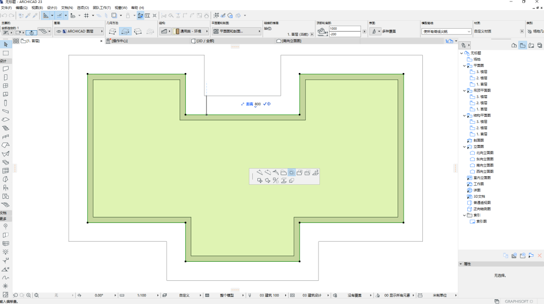
Task: Open 北向立面图 in the navigator
Action: click(x=484, y=153)
